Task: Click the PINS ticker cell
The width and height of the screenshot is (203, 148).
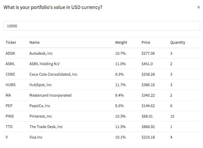Action: (10, 116)
